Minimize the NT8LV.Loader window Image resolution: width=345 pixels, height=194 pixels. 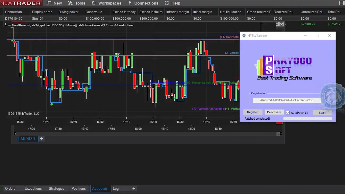tap(305, 36)
